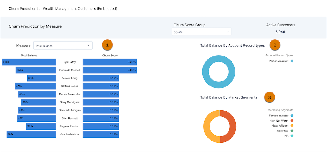Click the Marketing Segments legend heading
The image size is (327, 153).
click(281, 110)
